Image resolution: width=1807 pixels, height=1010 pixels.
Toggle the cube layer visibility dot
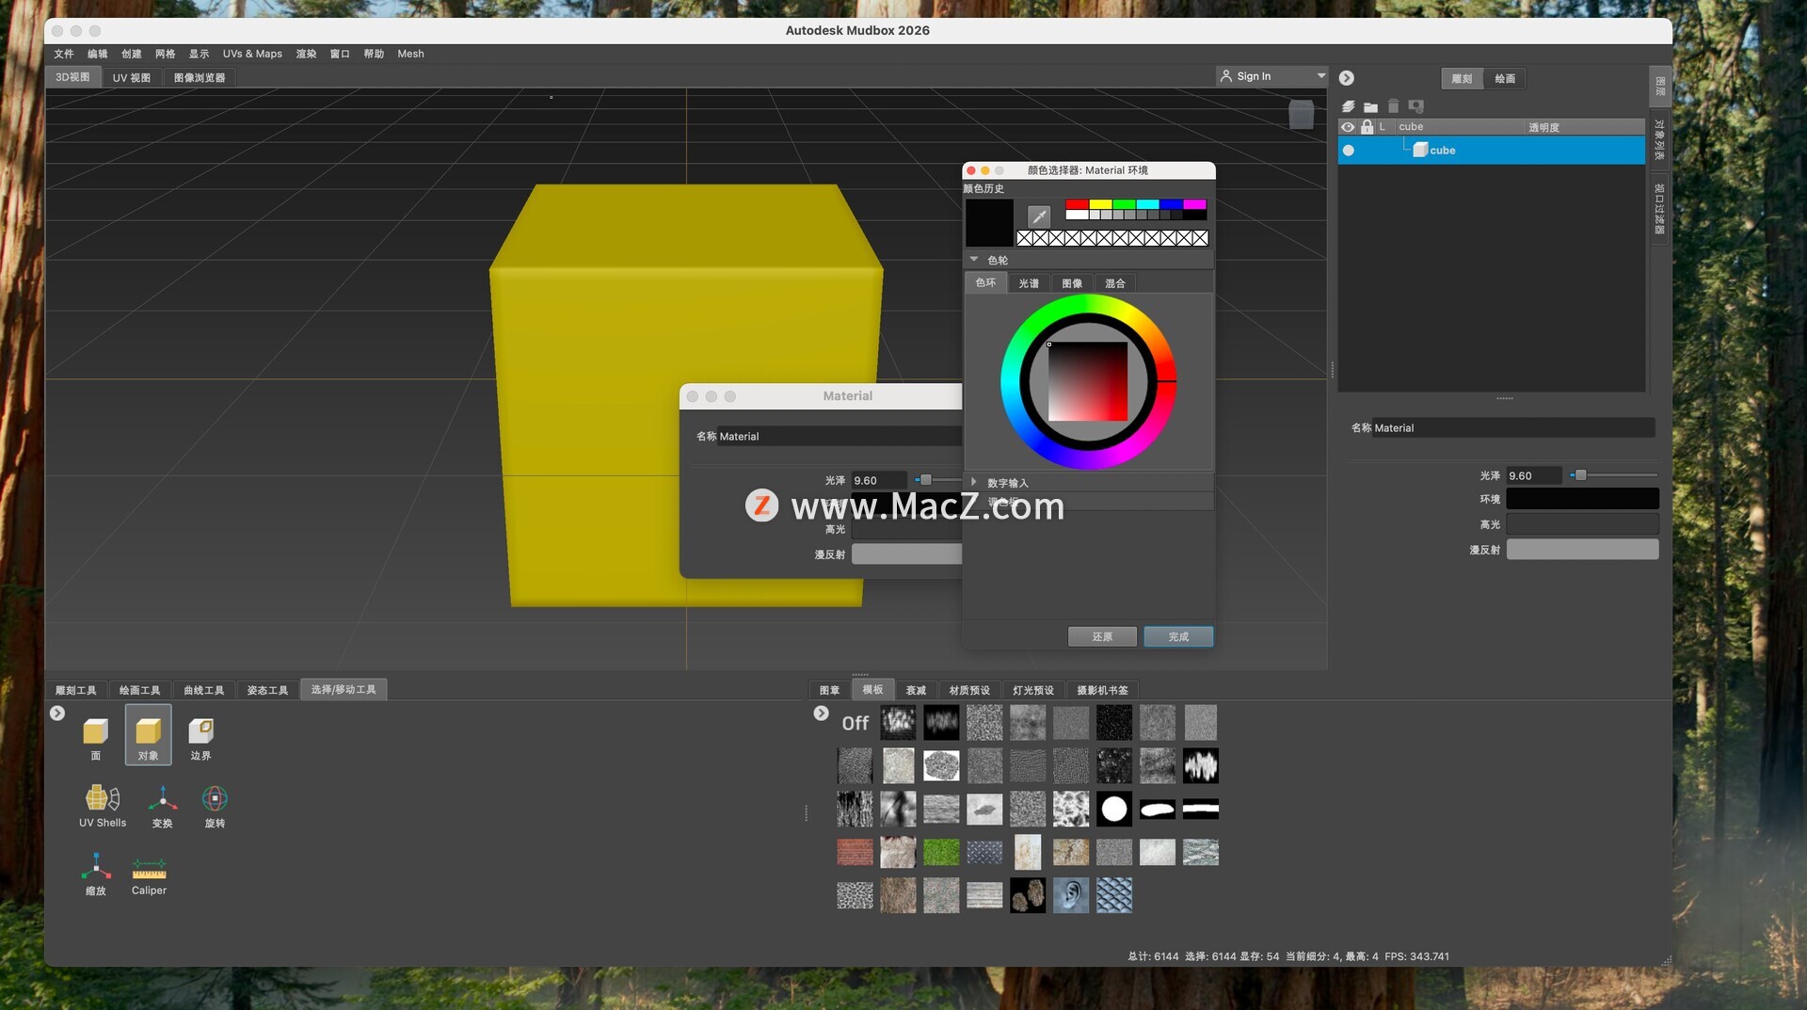pos(1348,151)
